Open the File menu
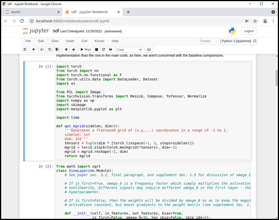279x220 pixels. pos(28,41)
